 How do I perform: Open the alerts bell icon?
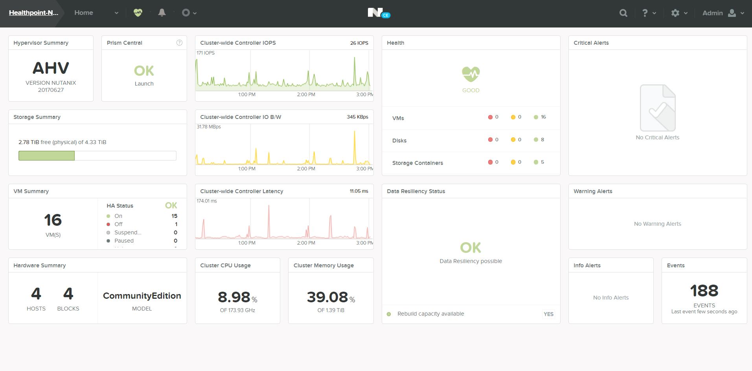(x=162, y=13)
